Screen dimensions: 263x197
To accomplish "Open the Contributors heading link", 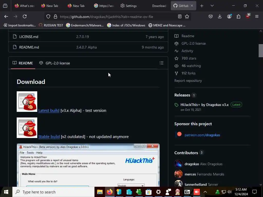I will click(x=186, y=153).
